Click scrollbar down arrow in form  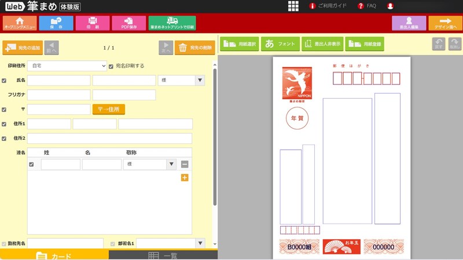215,244
